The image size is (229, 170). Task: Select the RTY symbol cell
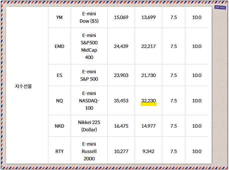59,151
